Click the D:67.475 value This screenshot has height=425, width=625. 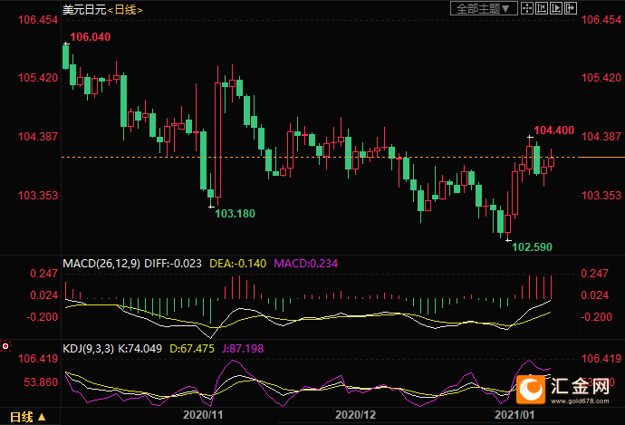click(x=192, y=349)
